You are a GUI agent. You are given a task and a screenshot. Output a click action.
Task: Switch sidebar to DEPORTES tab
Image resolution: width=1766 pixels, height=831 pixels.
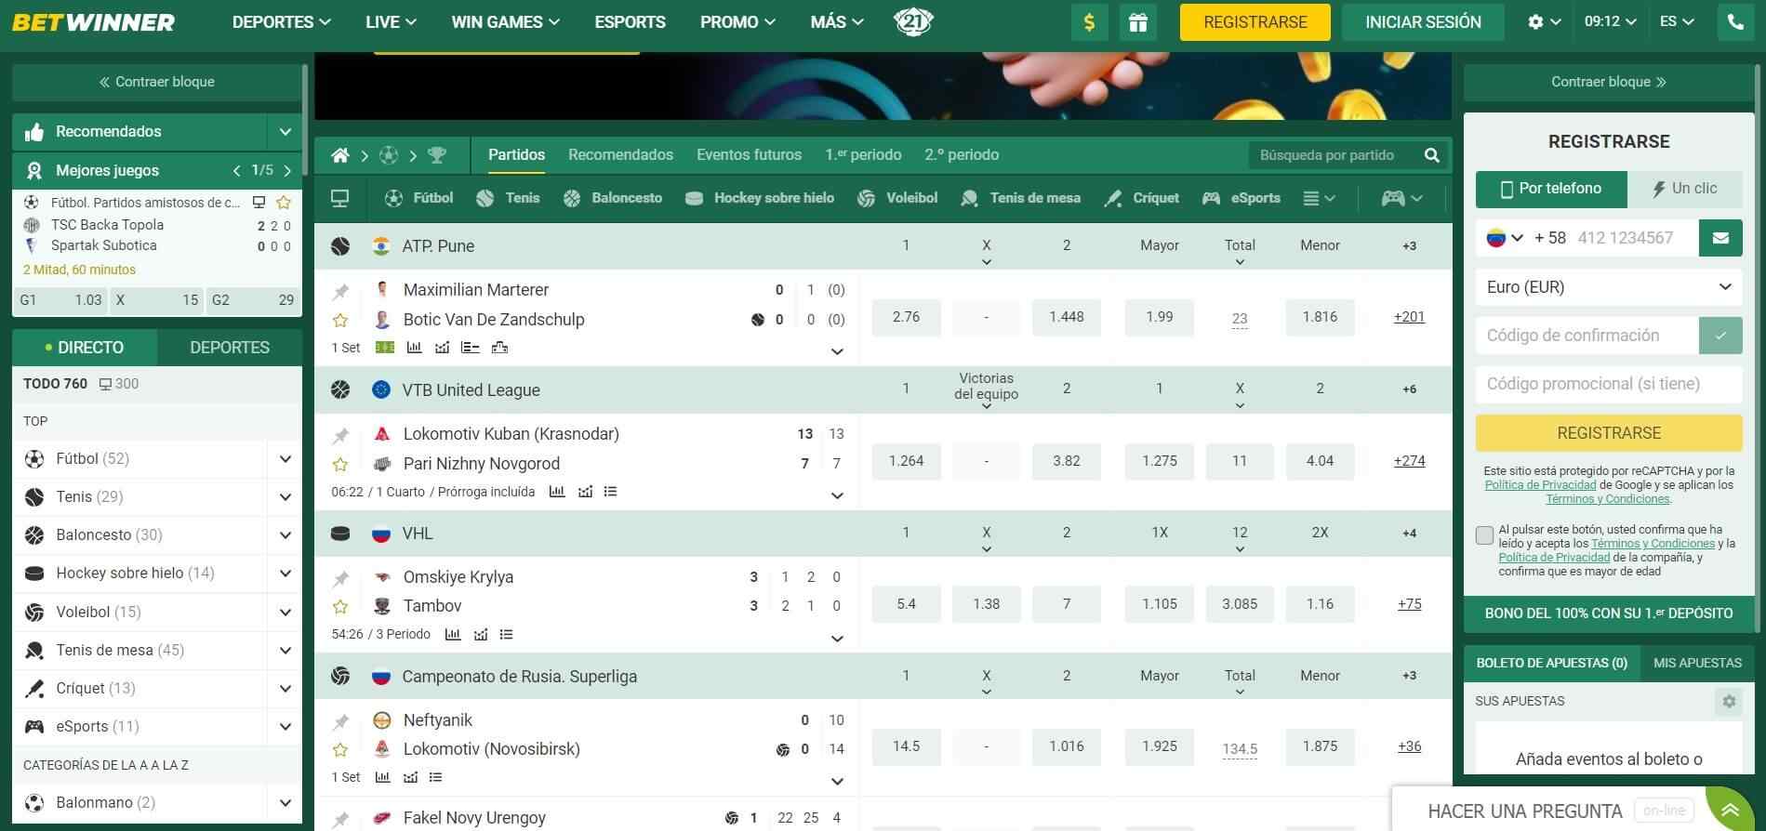(x=230, y=348)
